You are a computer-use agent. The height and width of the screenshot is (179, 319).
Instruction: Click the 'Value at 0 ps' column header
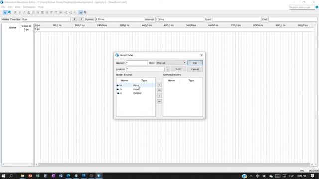(x=26, y=28)
